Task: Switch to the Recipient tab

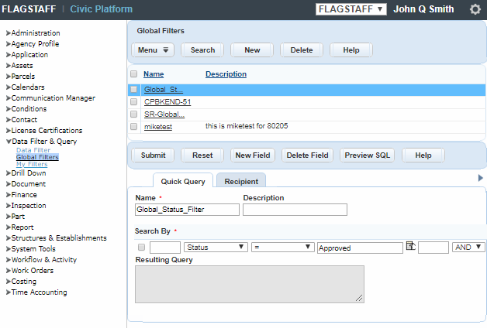Action: pos(241,181)
